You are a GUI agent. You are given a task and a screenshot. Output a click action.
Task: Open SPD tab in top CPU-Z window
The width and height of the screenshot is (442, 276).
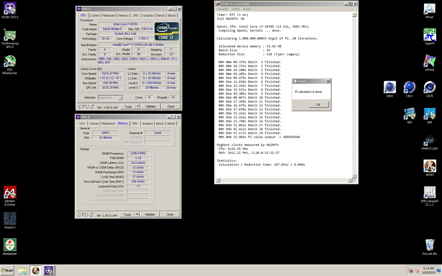coord(136,16)
